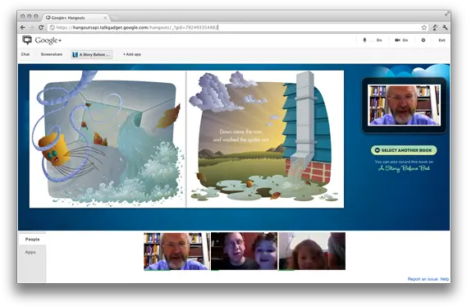The width and height of the screenshot is (467, 307).
Task: Reload the Hangouts page
Action: pyautogui.click(x=41, y=27)
